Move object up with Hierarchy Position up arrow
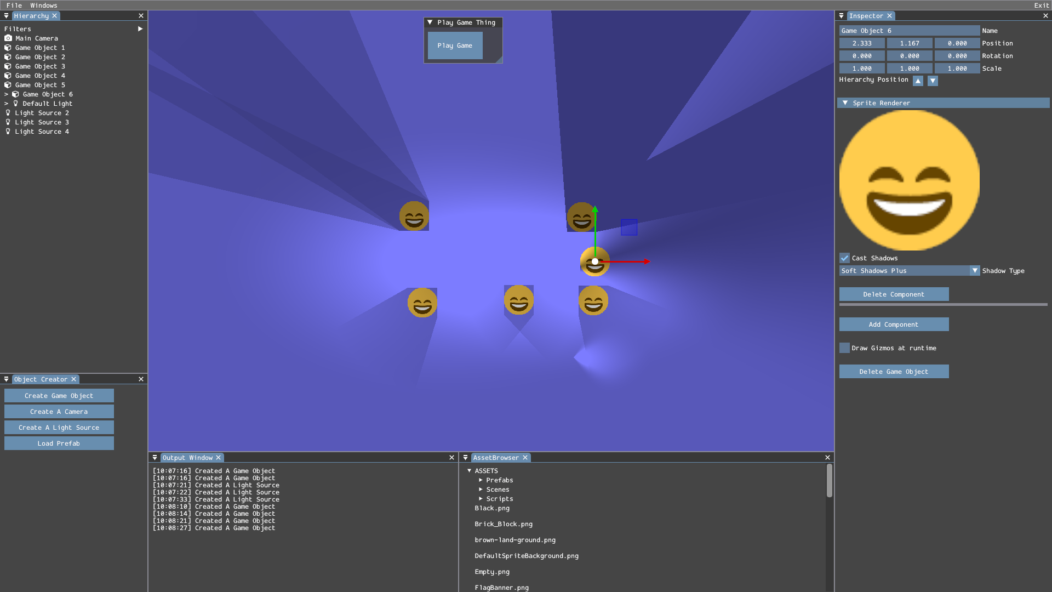This screenshot has height=592, width=1052. [x=918, y=81]
